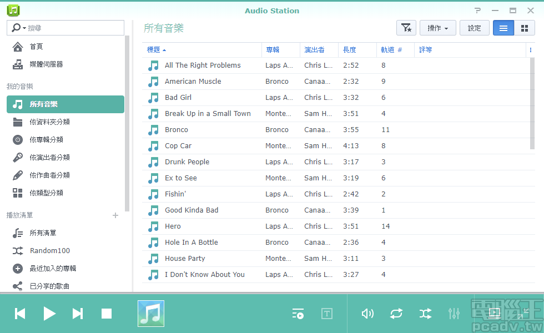Open the 操作 dropdown menu
Screen dimensions: 544x333
(x=437, y=28)
